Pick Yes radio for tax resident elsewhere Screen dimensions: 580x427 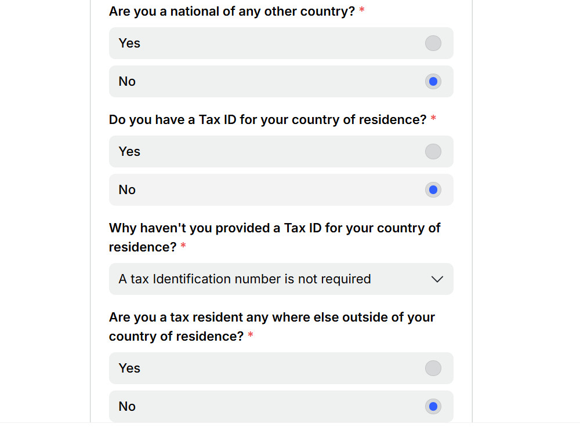[433, 368]
